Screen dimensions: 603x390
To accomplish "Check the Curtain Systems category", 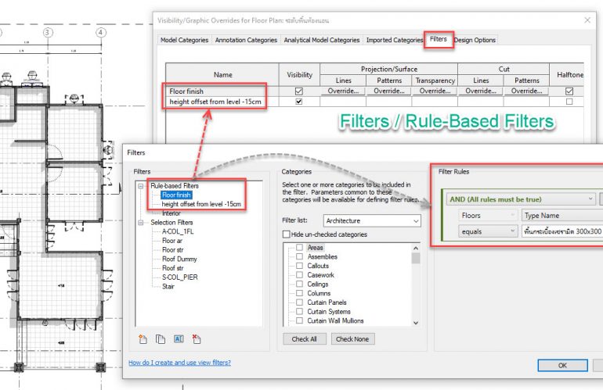I will click(299, 311).
